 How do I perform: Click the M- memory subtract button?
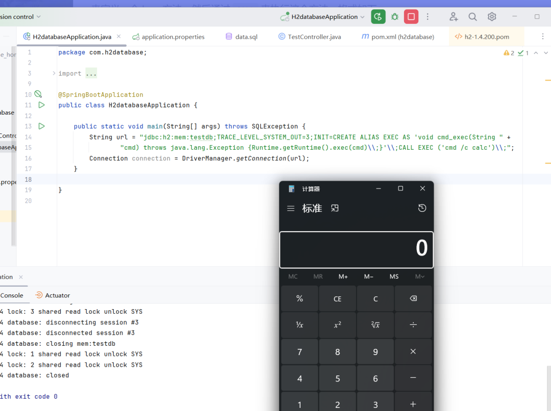(x=369, y=277)
